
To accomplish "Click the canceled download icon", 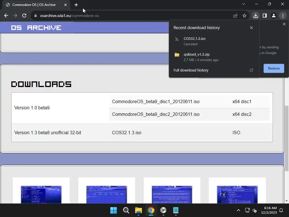I will [x=177, y=39].
